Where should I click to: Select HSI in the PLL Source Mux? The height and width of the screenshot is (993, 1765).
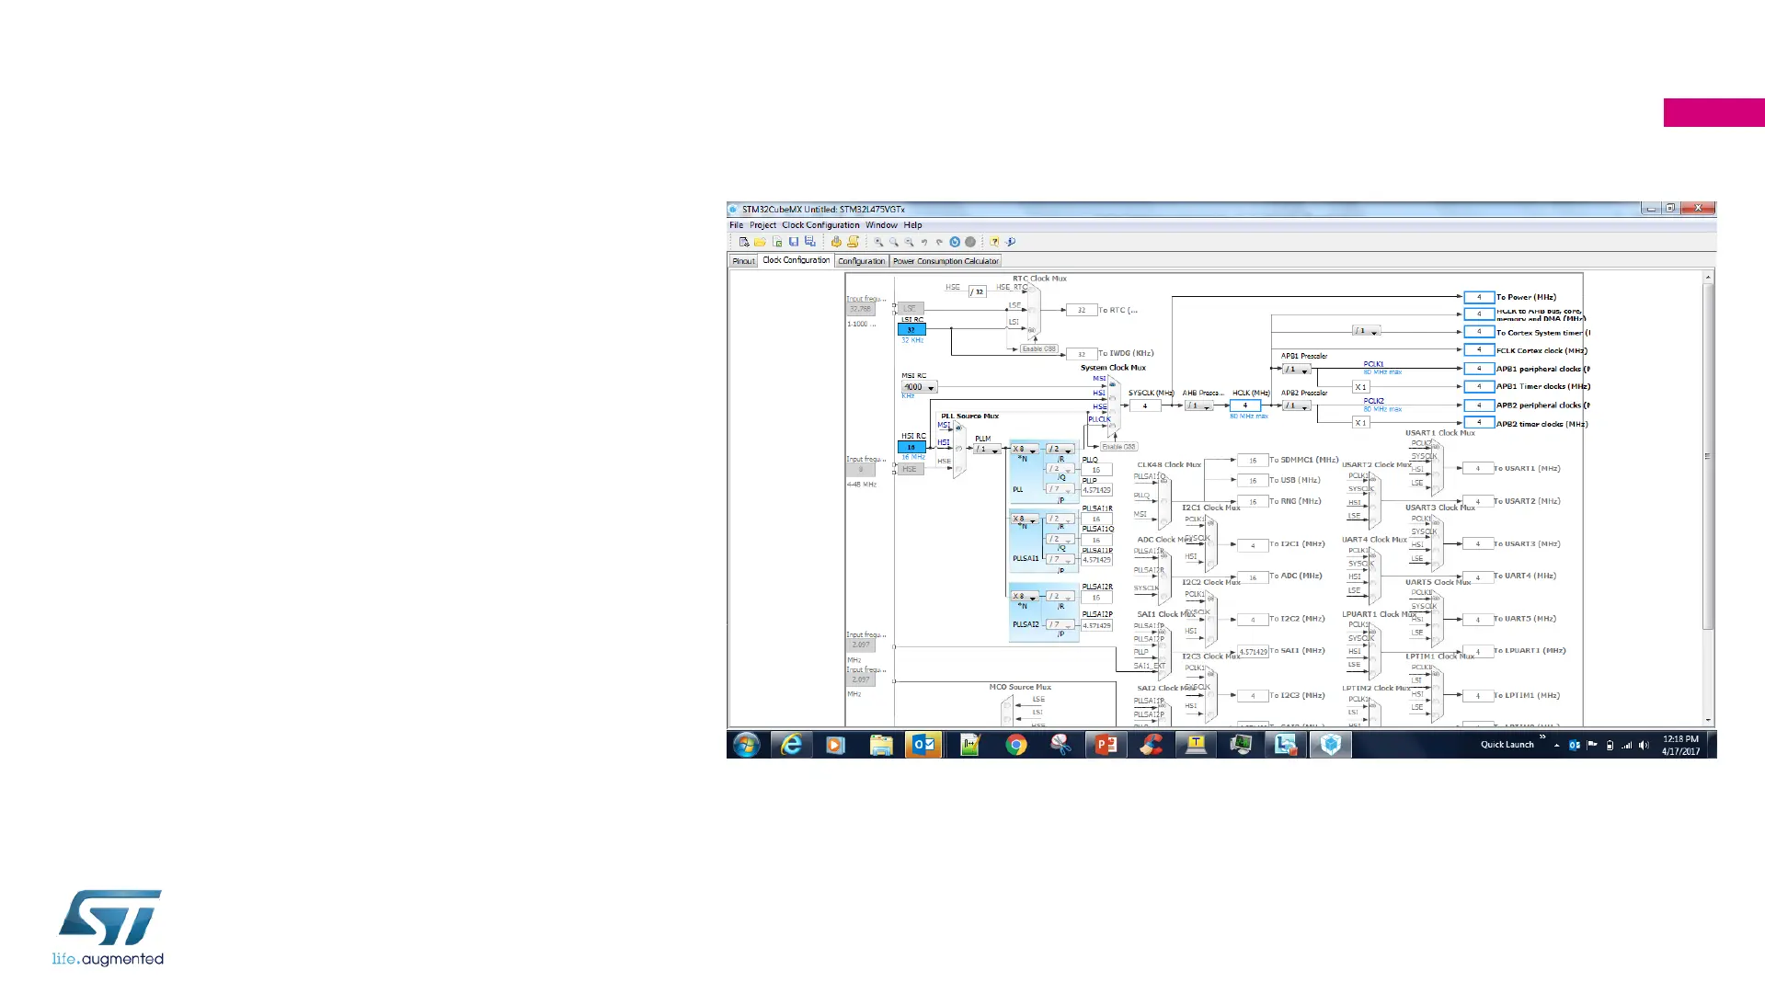[958, 449]
